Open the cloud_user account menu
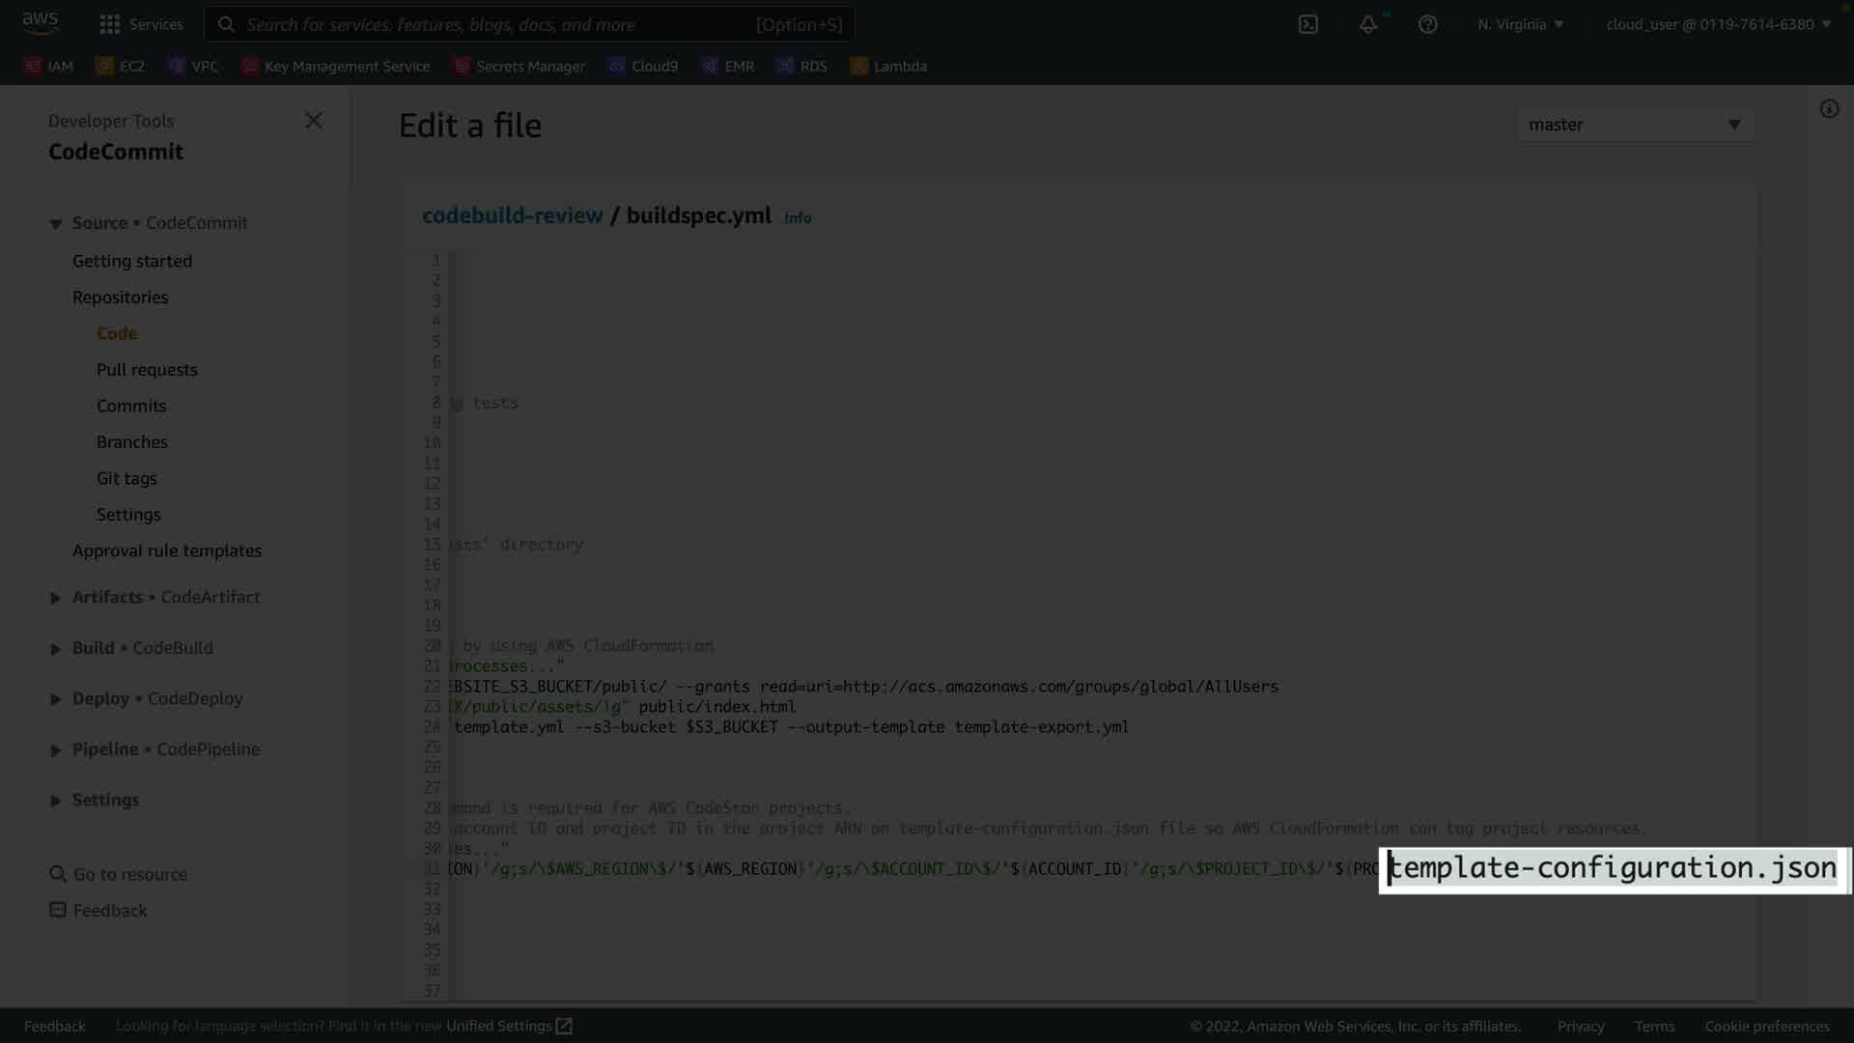Screen dimensions: 1854x1043 (x=1718, y=24)
